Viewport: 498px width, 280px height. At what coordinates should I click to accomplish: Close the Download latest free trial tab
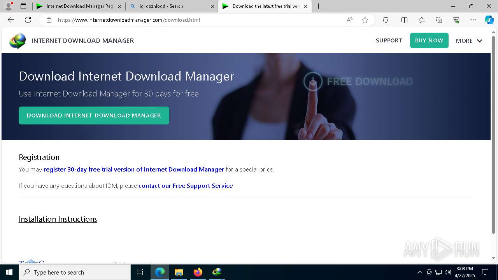tap(305, 6)
